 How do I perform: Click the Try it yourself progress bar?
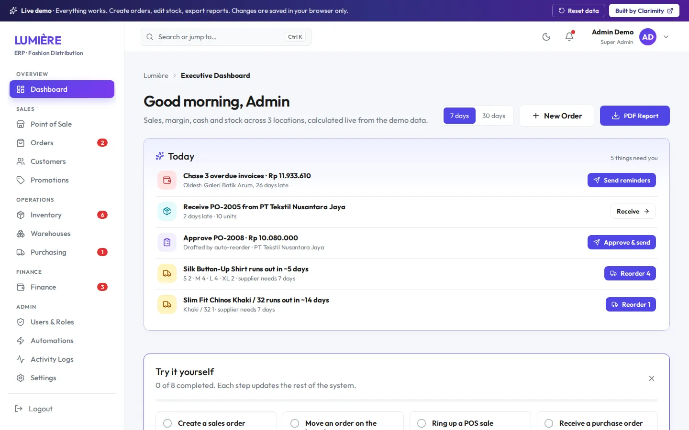pos(407,400)
